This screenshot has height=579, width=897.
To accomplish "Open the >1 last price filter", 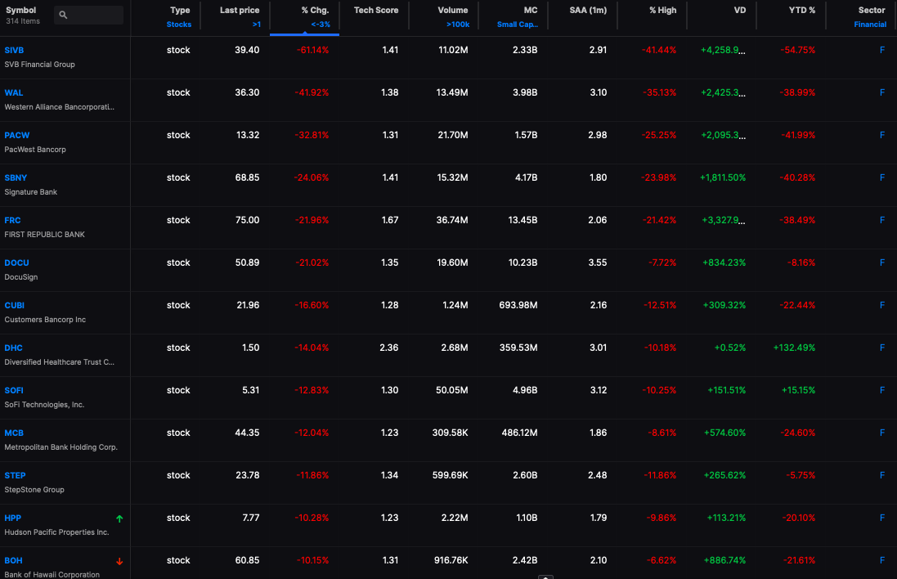I will 257,25.
